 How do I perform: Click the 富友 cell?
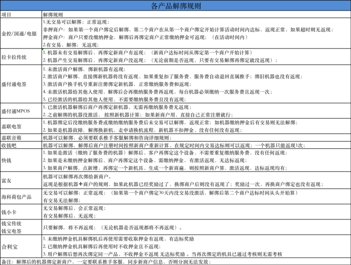point(21,180)
